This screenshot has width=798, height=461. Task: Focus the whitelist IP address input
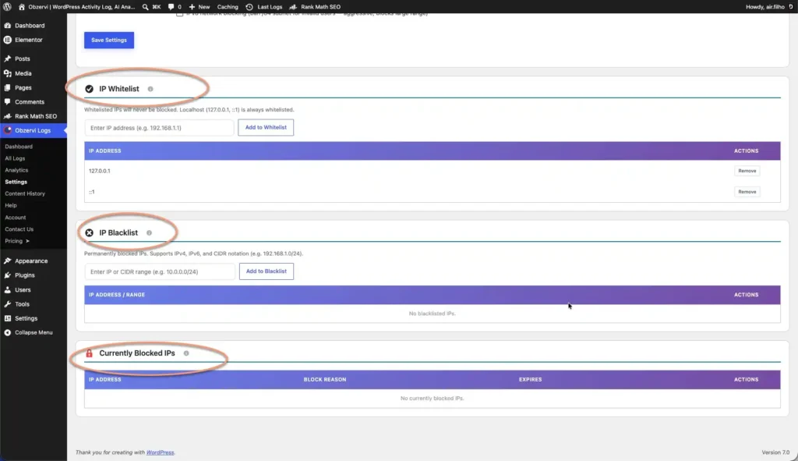pyautogui.click(x=159, y=128)
